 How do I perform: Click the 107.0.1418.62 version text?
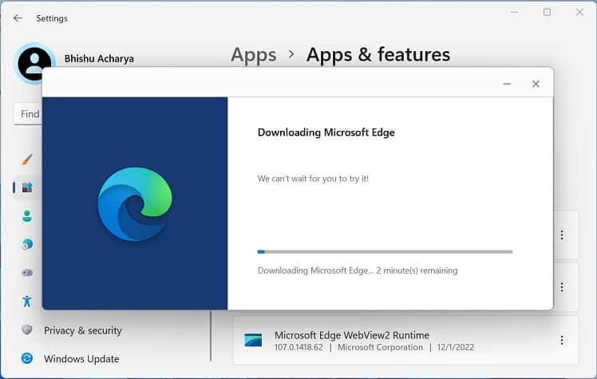(x=298, y=347)
